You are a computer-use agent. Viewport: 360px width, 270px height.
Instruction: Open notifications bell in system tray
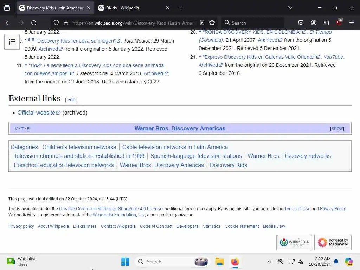[x=336, y=262]
